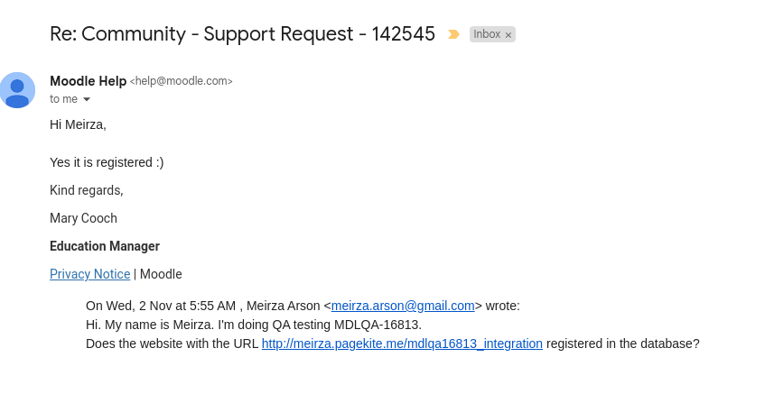Expand the 'to me' recipient details arrow
The image size is (774, 394).
click(x=87, y=99)
